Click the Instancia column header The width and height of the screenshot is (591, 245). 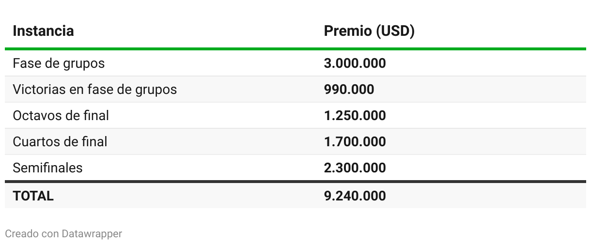click(x=43, y=31)
